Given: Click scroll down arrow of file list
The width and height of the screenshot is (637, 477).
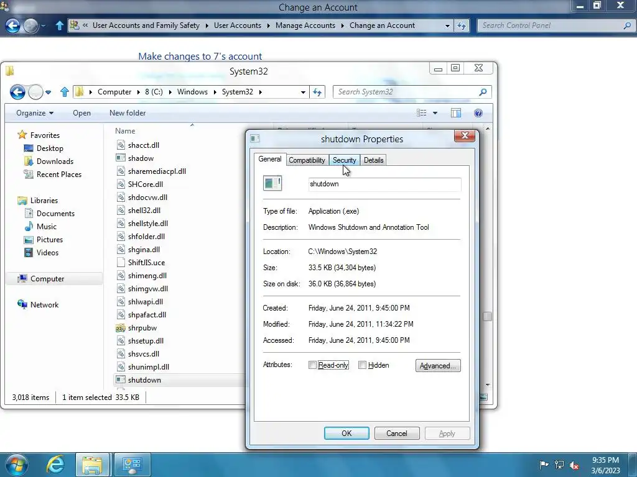Looking at the screenshot, I should pos(488,384).
